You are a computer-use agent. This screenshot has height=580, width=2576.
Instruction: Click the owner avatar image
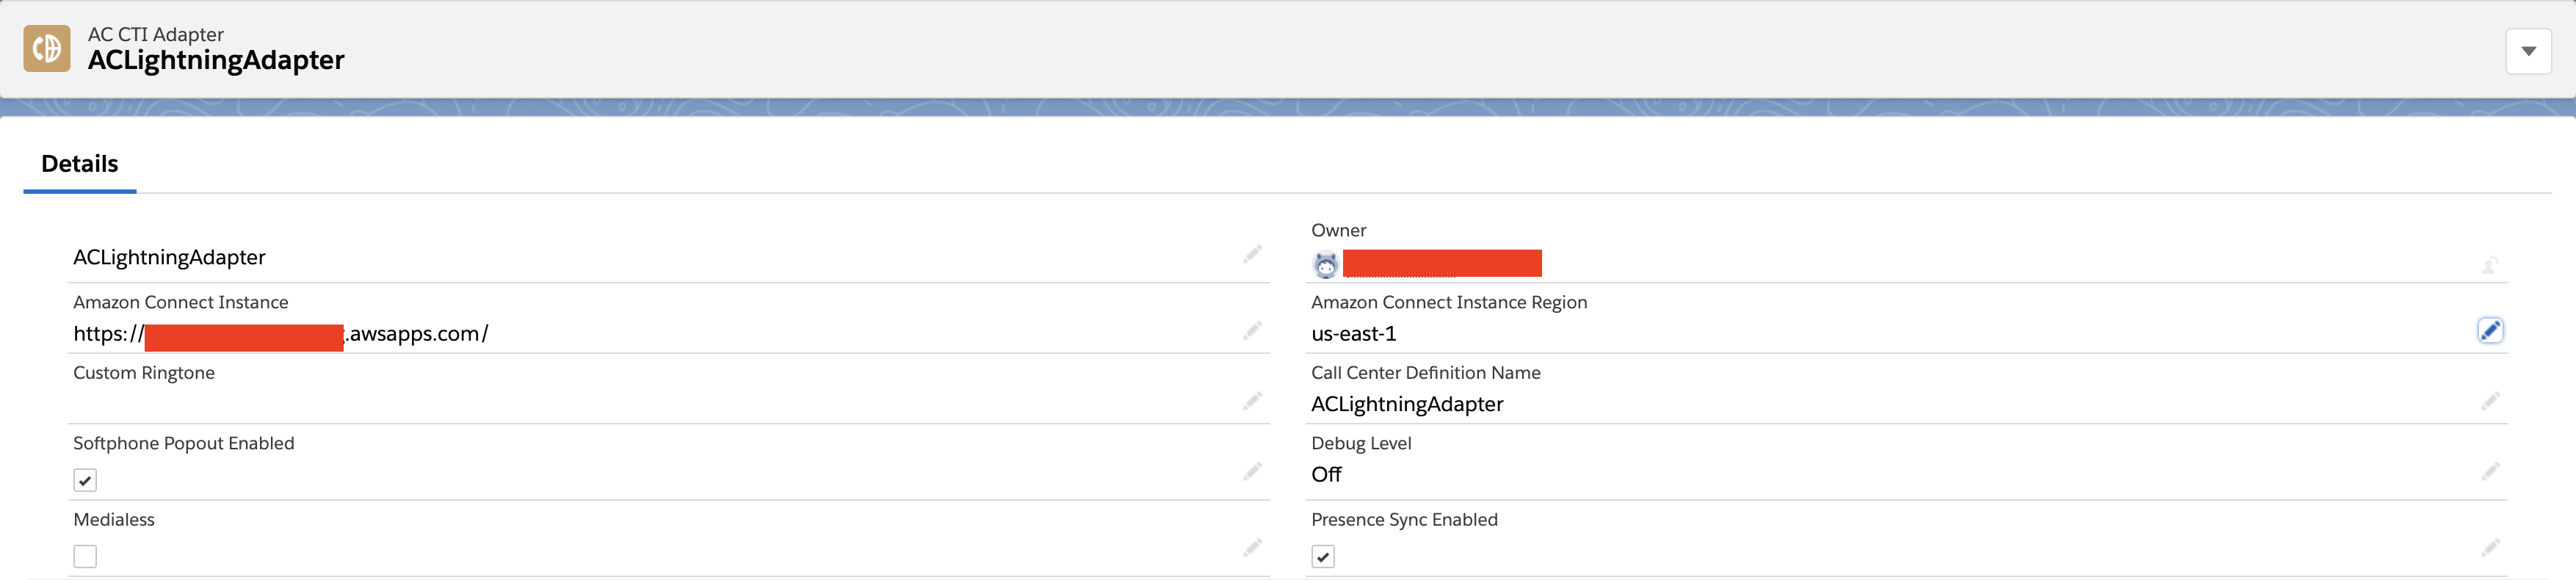(x=1325, y=265)
